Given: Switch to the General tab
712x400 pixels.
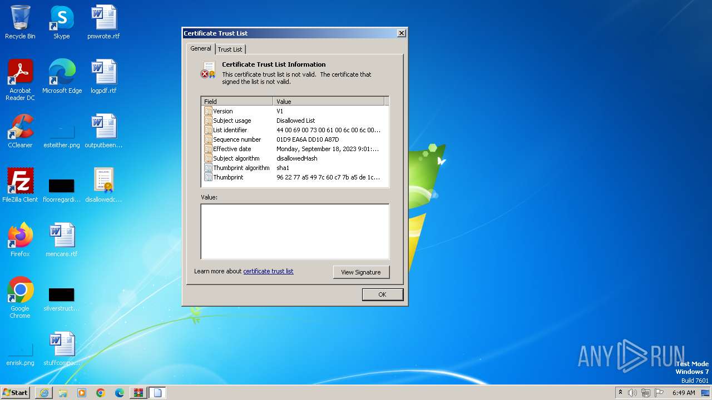Looking at the screenshot, I should [201, 48].
